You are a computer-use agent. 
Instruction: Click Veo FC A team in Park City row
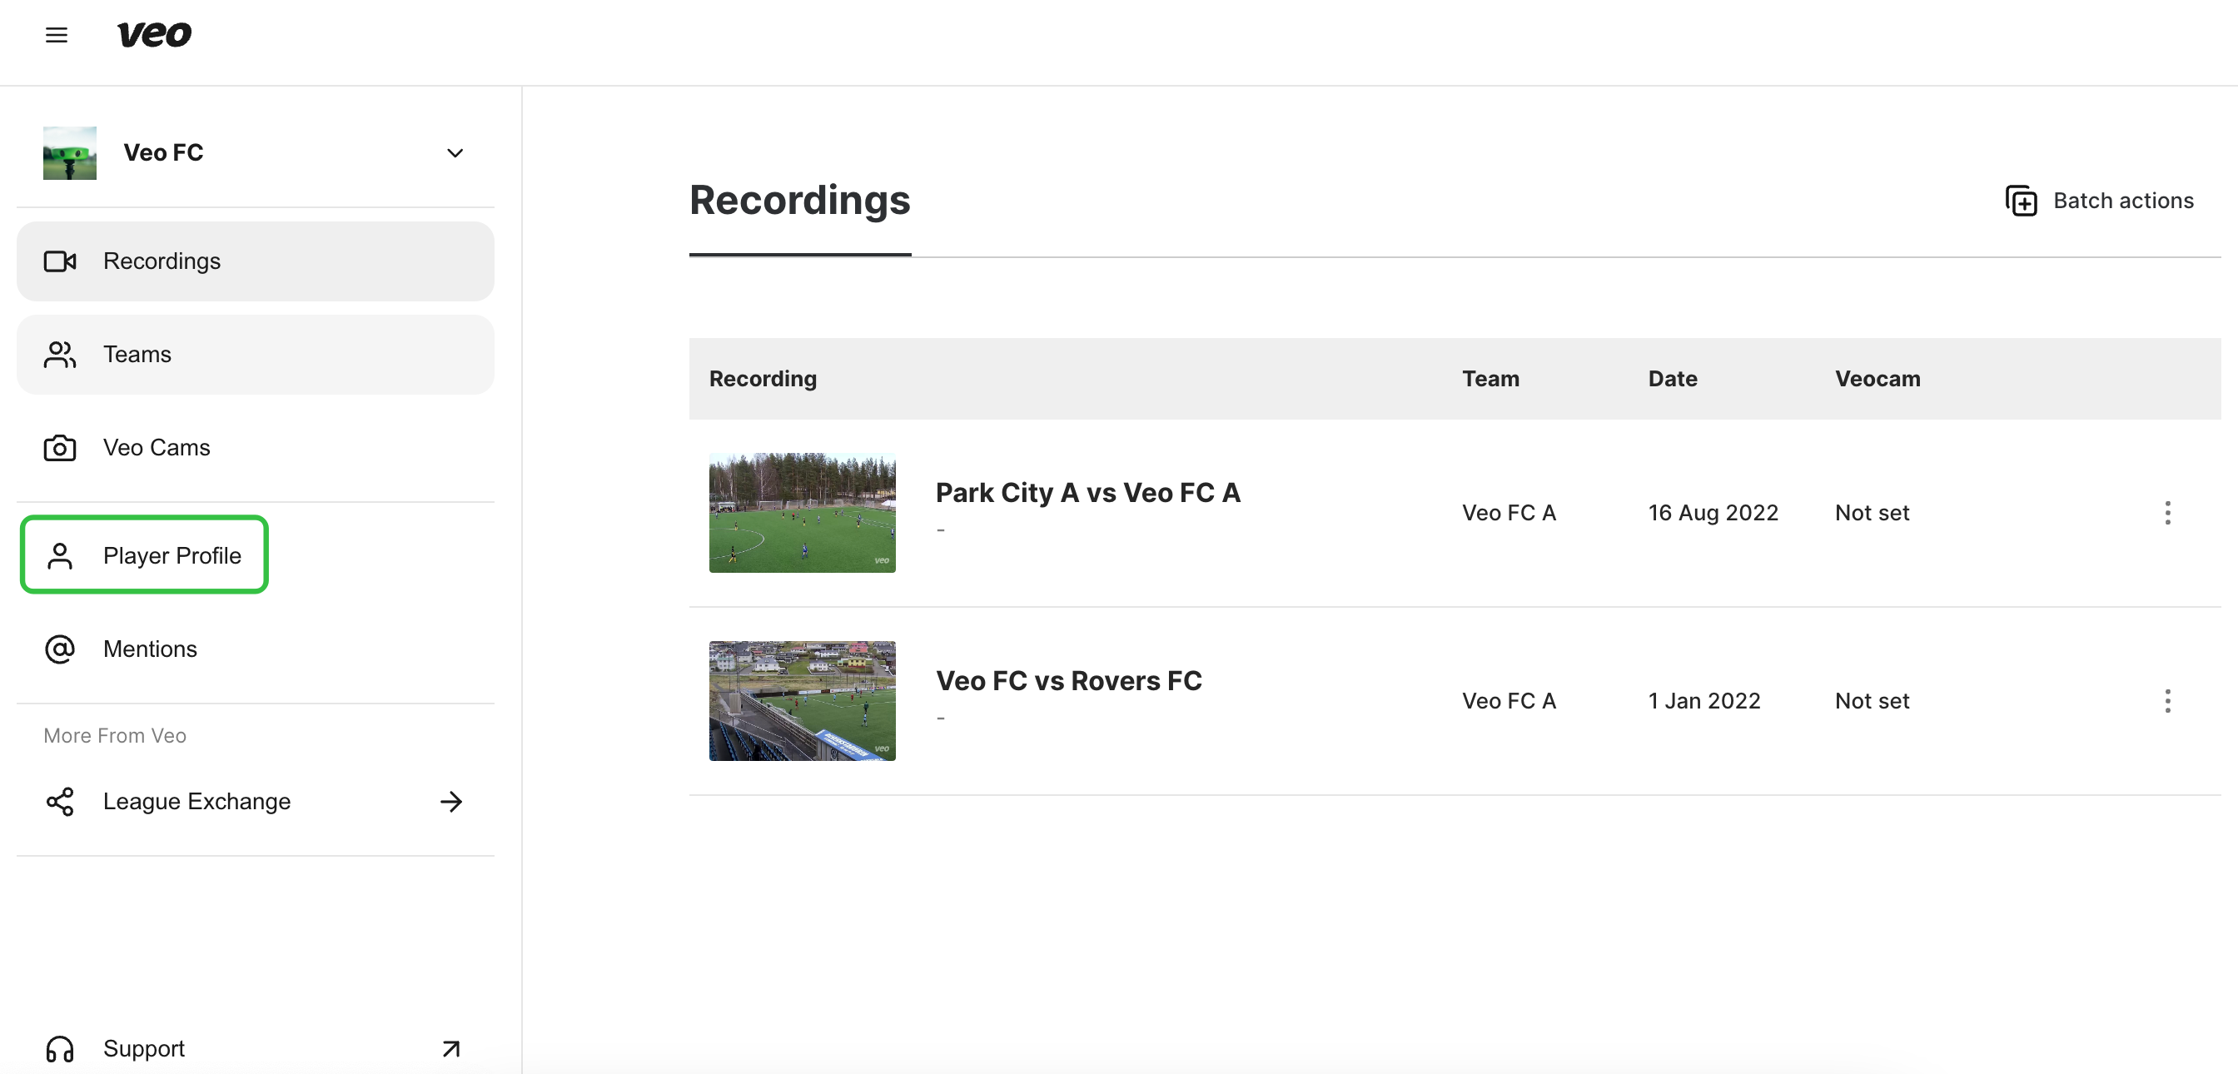pyautogui.click(x=1508, y=513)
